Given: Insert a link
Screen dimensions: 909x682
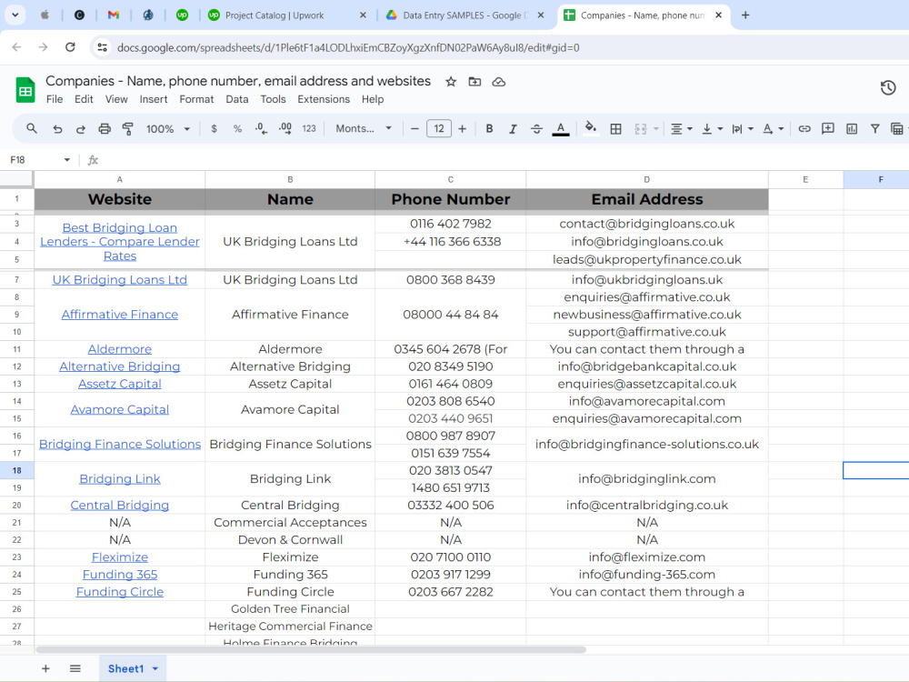Looking at the screenshot, I should [804, 129].
